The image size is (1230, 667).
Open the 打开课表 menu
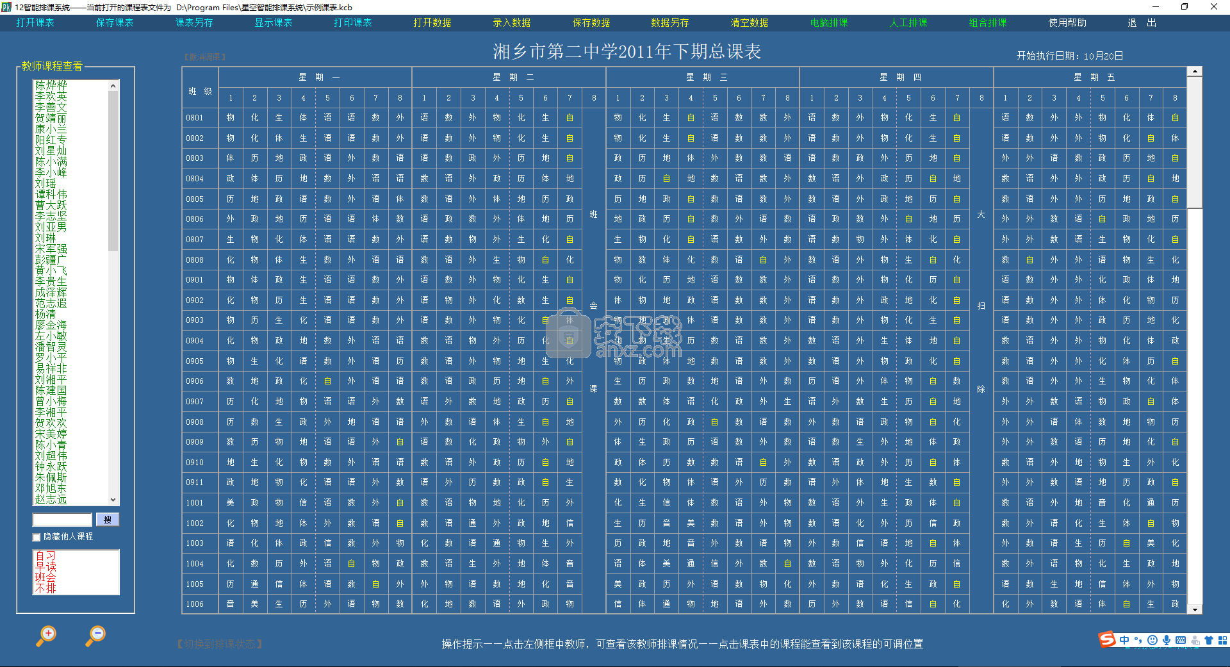click(x=35, y=22)
